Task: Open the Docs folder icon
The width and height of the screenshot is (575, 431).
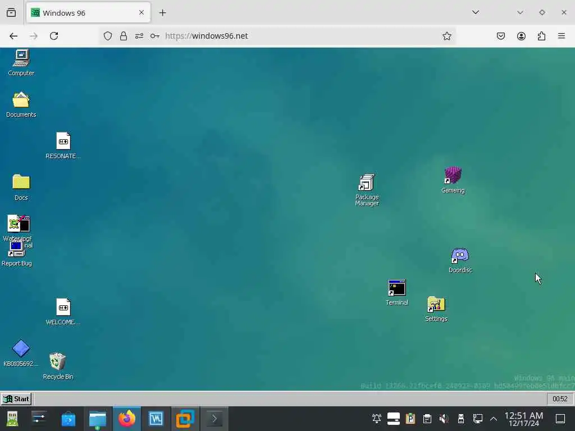Action: coord(21,187)
